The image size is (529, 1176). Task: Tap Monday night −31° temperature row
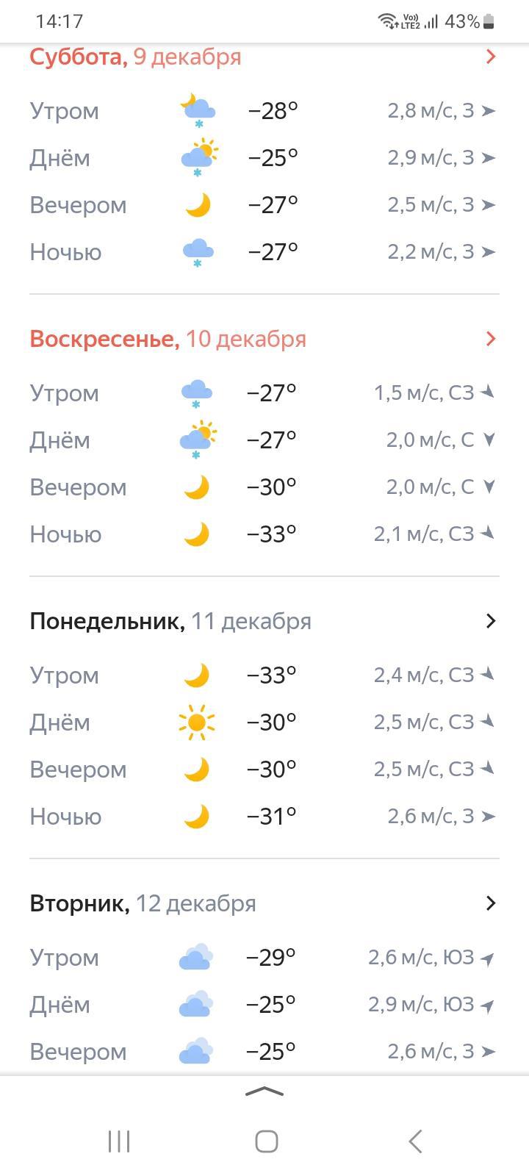coord(271,817)
